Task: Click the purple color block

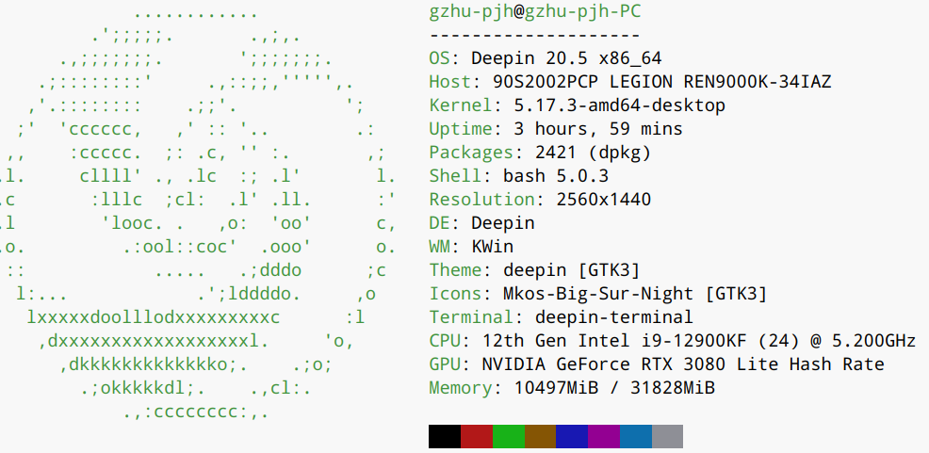Action: pyautogui.click(x=604, y=436)
